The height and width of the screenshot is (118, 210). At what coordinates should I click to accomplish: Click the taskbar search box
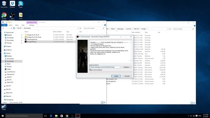point(24,116)
